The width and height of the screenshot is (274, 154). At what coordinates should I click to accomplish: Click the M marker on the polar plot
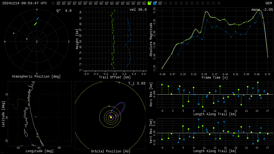[x=14, y=33]
